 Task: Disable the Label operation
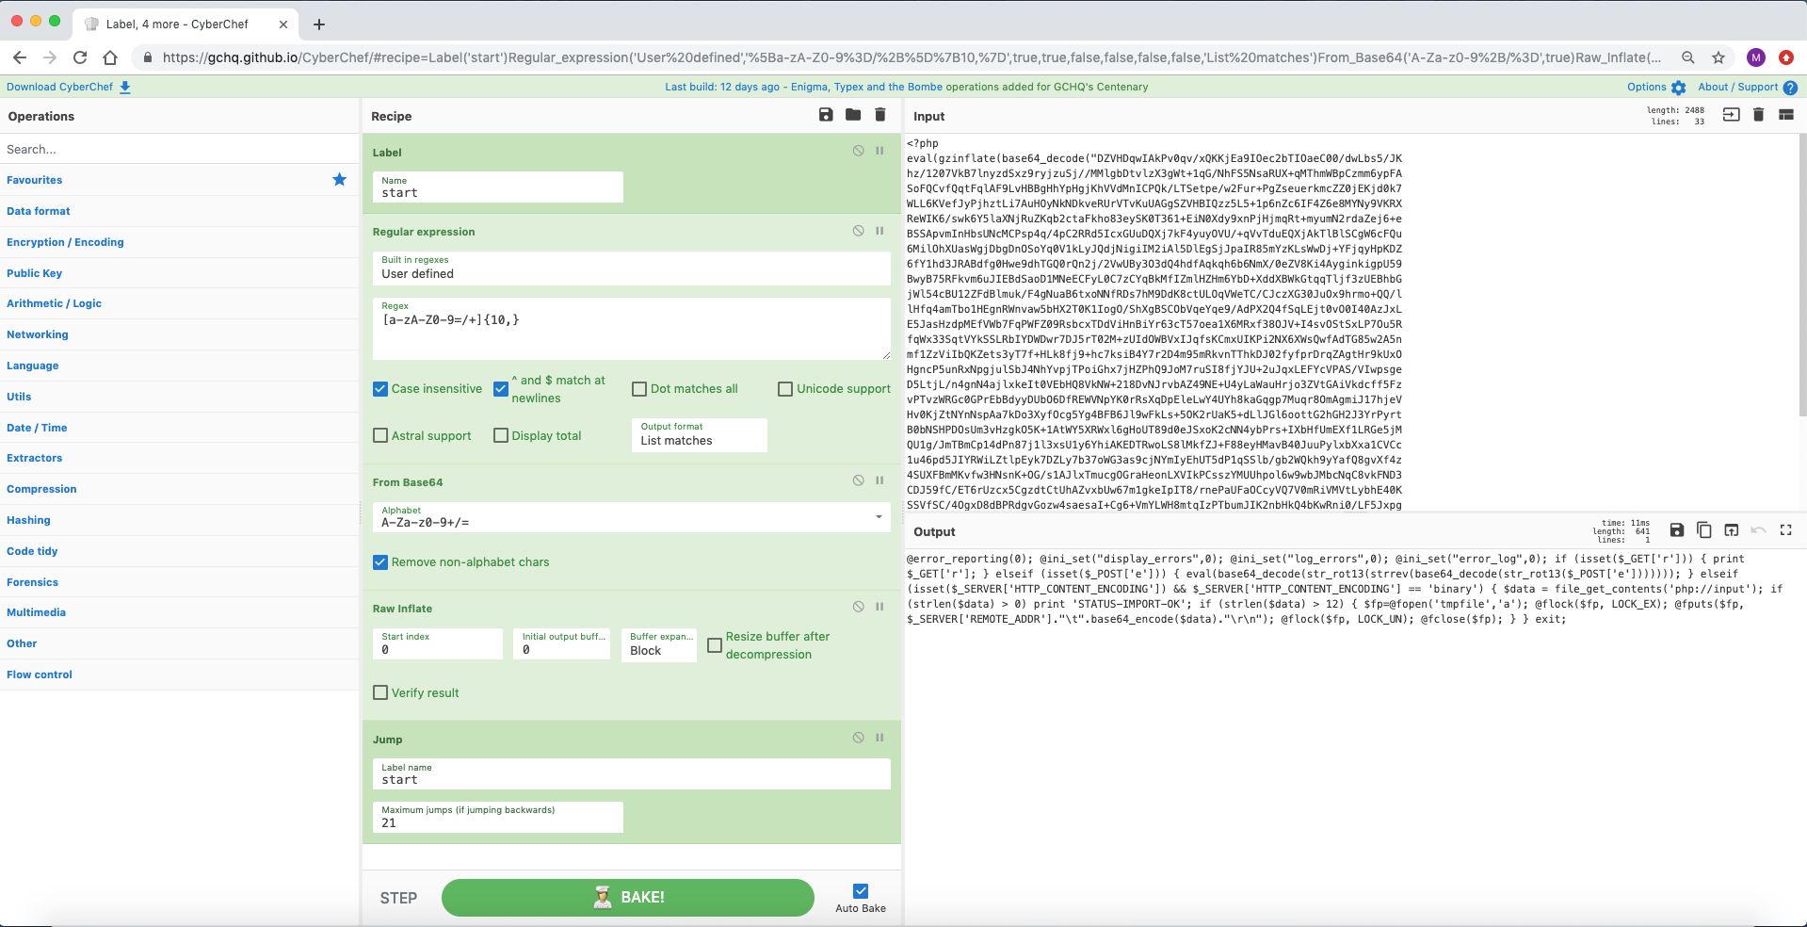[859, 151]
